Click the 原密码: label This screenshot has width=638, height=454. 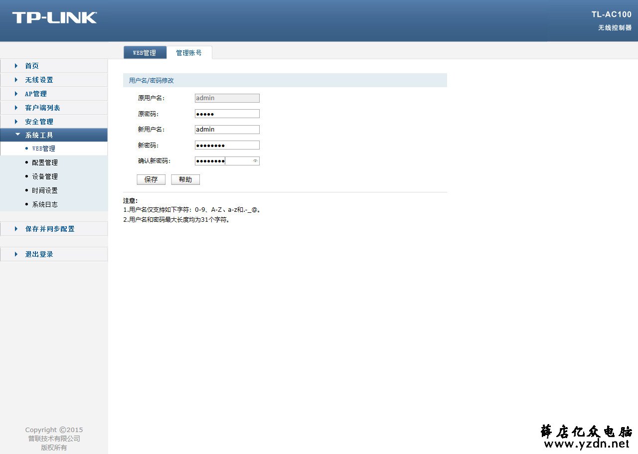149,114
